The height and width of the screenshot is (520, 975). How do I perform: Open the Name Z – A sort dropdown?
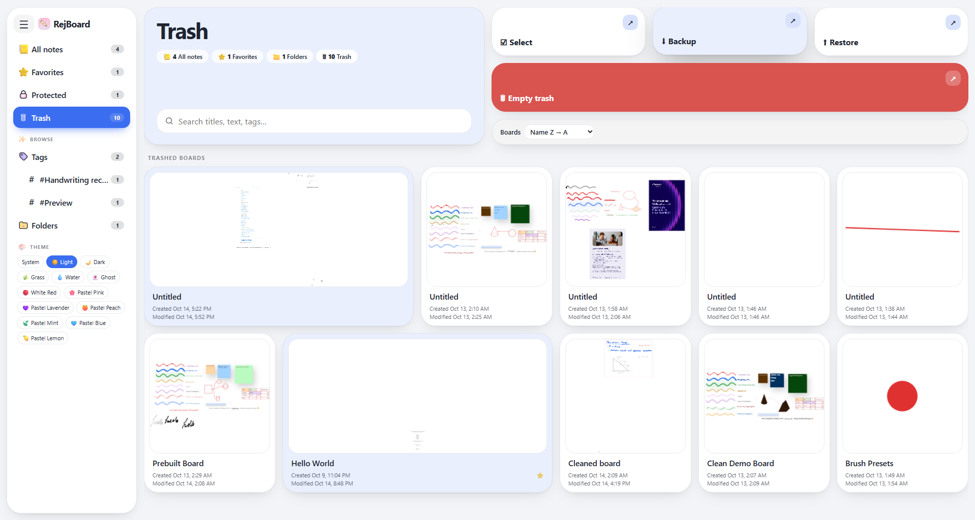tap(560, 132)
